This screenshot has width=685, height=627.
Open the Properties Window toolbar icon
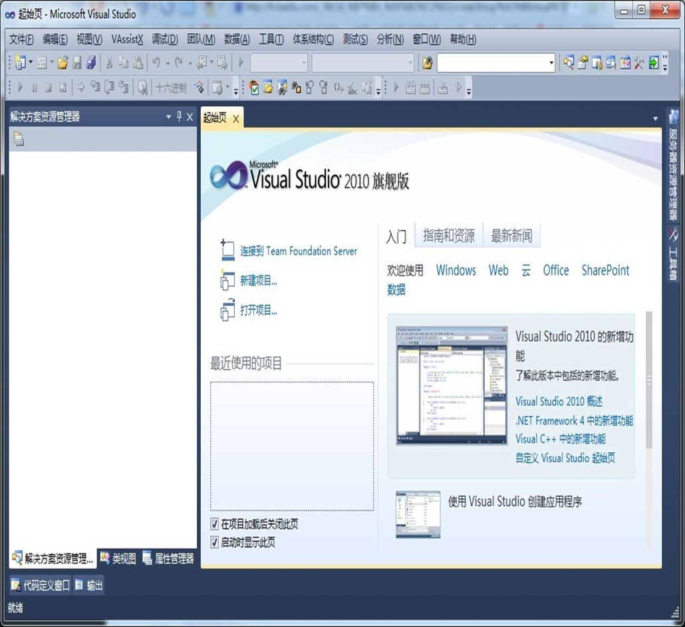pos(583,63)
